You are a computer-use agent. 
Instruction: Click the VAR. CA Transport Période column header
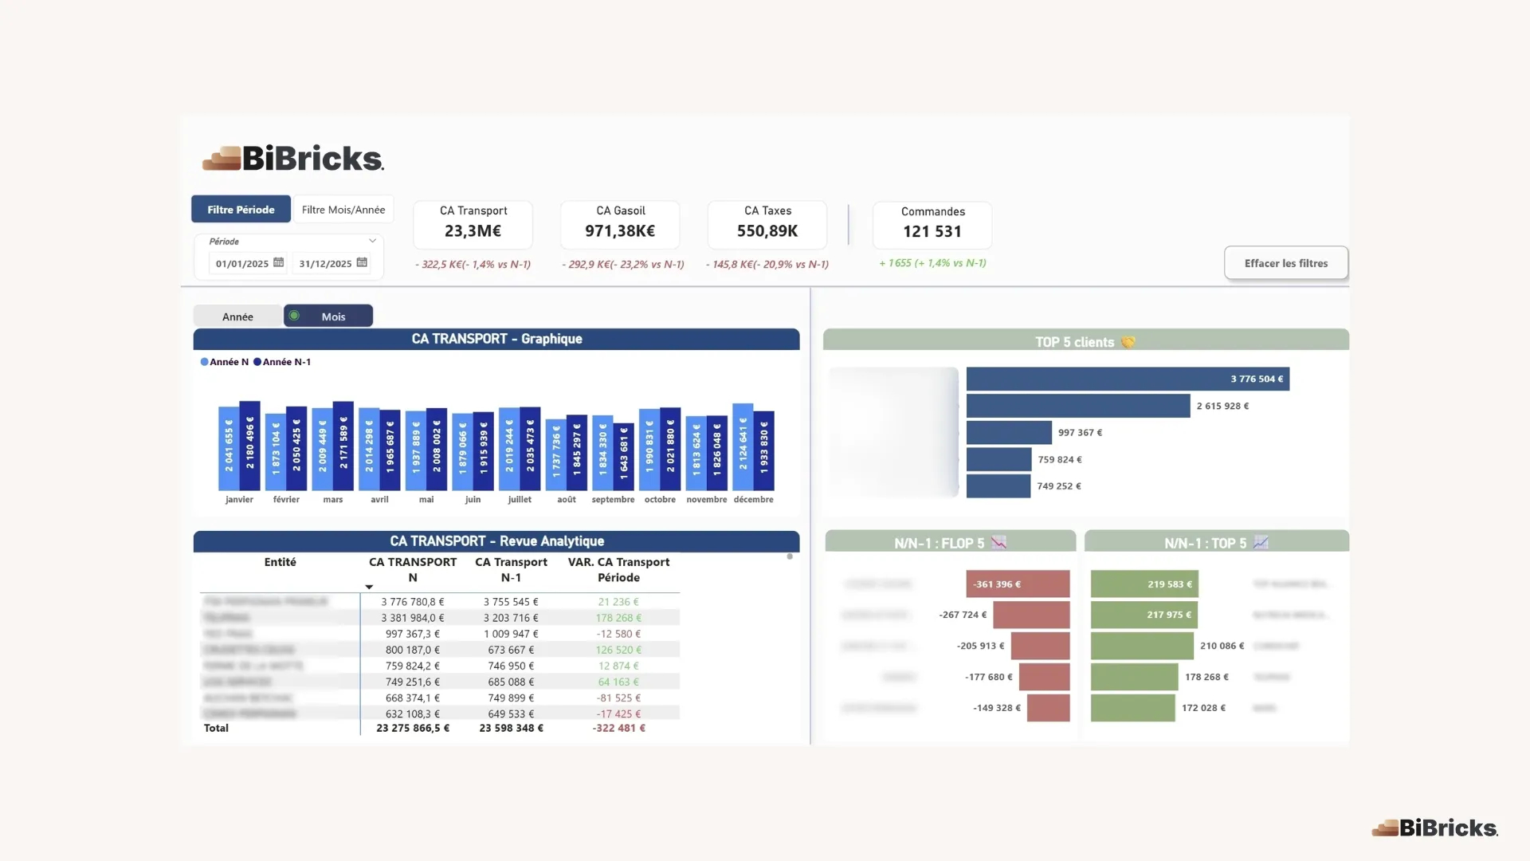(x=618, y=570)
